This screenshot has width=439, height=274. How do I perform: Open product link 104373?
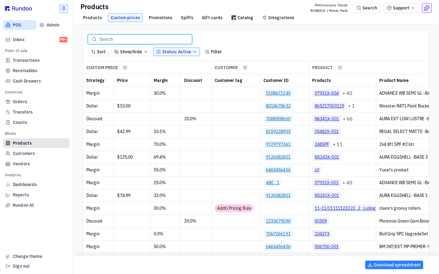click(322, 234)
